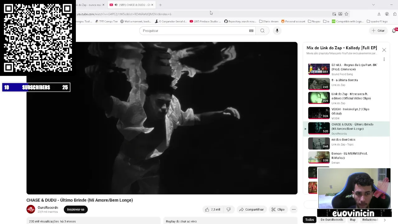Click the Replay do chat ao vivo panel
This screenshot has height=224, width=398.
pos(230,221)
